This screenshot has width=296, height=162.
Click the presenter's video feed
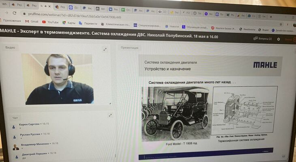(x=58, y=79)
